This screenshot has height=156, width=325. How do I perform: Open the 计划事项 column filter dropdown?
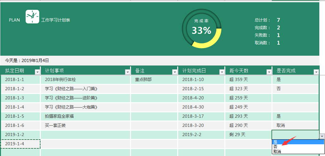(128, 72)
